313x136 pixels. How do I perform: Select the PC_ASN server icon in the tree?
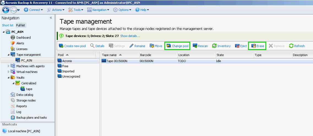pos(8,32)
